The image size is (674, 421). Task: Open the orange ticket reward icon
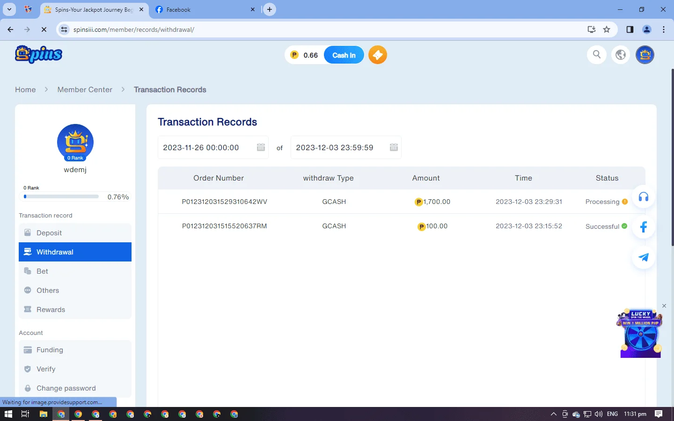pyautogui.click(x=378, y=55)
